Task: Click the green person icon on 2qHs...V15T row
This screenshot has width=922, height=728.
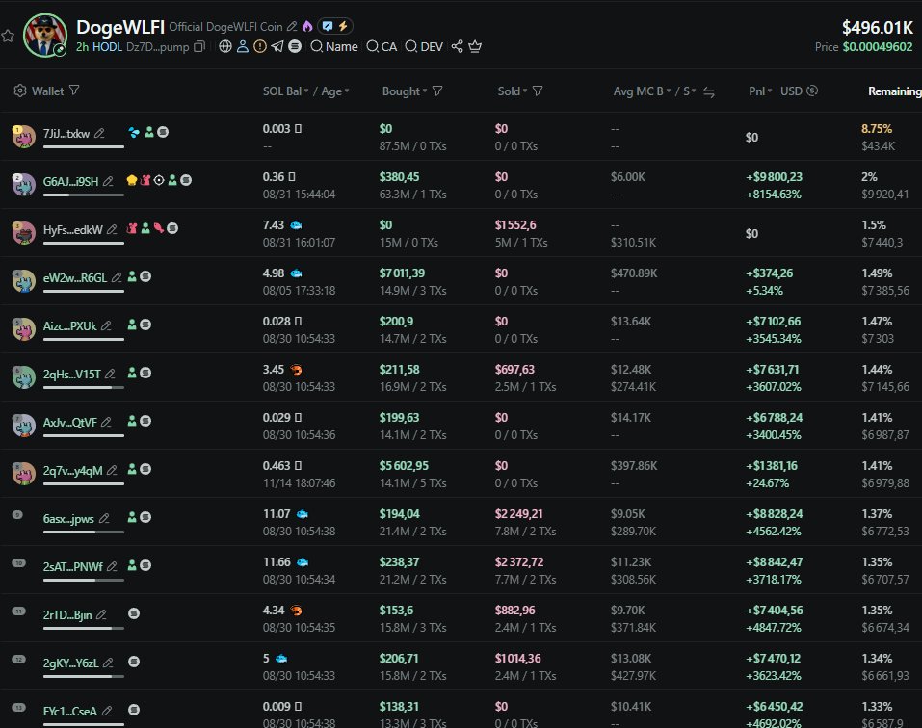Action: [132, 373]
